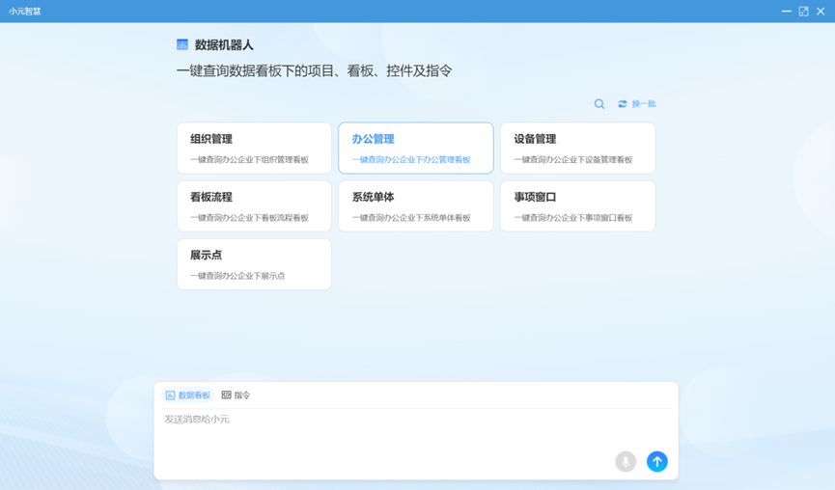Maximize the 小元智慧 window
This screenshot has height=490, width=835.
(x=803, y=12)
